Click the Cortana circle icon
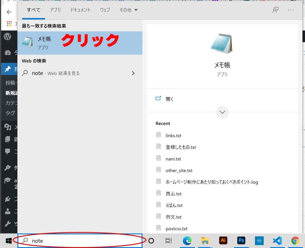Screen dimensions: 305x248 (151, 241)
